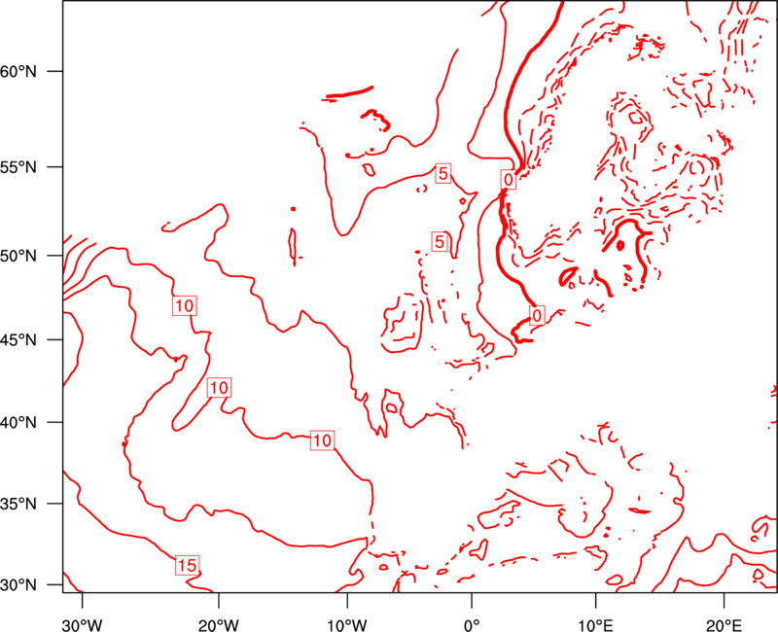The image size is (778, 632).
Task: Select the 50°N latitude axis label
Action: (x=18, y=256)
